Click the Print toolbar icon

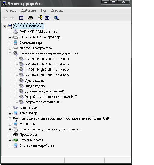coord(31,18)
